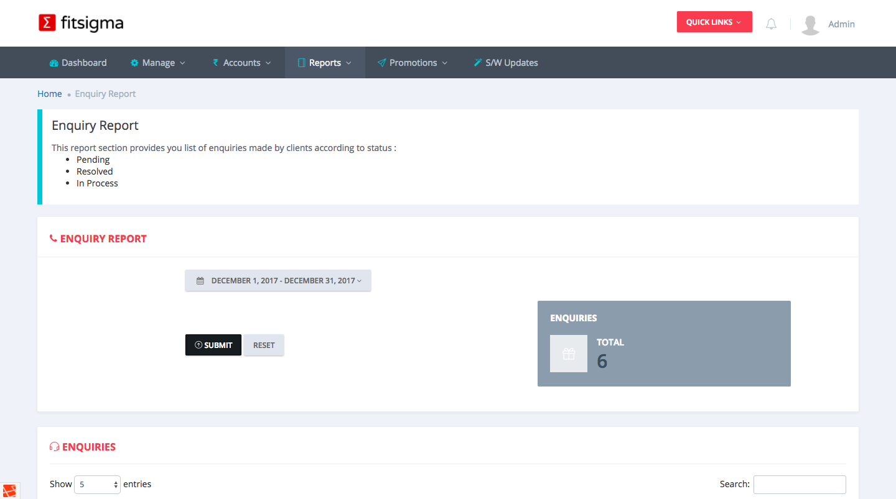Expand the Manage menu
The width and height of the screenshot is (896, 499).
coord(158,63)
